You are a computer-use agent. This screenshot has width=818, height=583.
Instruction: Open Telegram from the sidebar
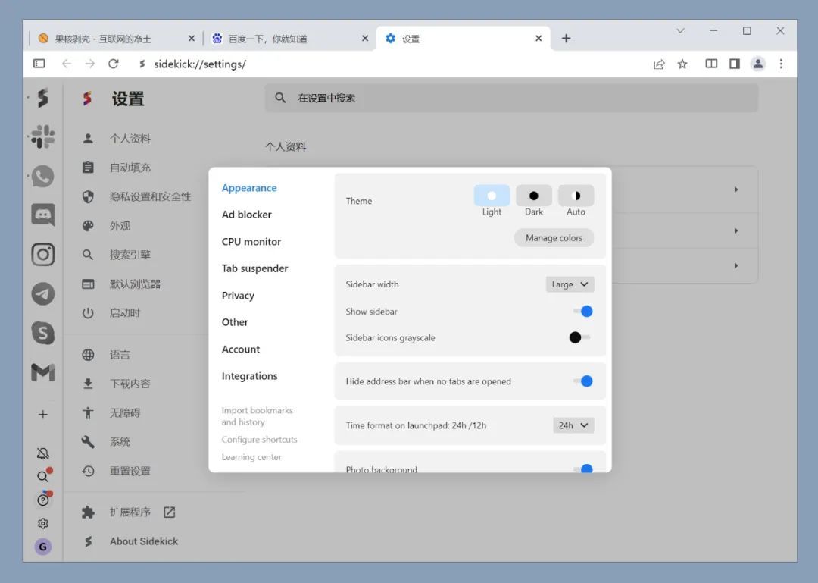pos(42,293)
